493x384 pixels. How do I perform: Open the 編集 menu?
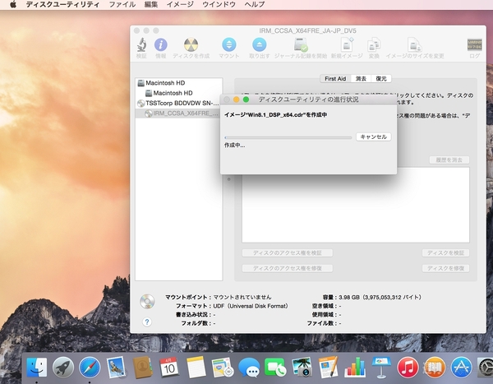coord(151,4)
